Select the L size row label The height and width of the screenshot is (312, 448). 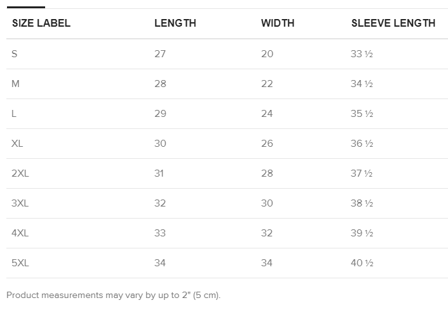(14, 114)
